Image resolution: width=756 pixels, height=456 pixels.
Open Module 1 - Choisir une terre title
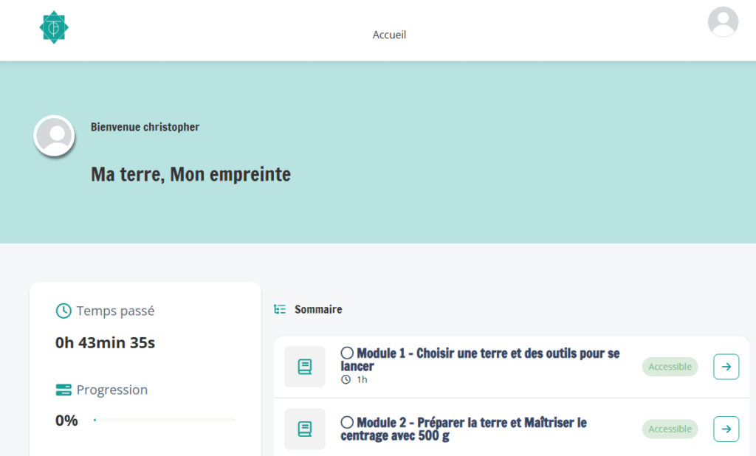(x=480, y=359)
